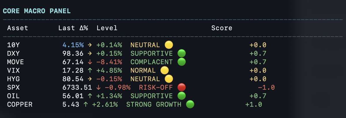The image size is (346, 118).
Task: Click the red circle next to RISK-OFF
Action: click(x=181, y=87)
